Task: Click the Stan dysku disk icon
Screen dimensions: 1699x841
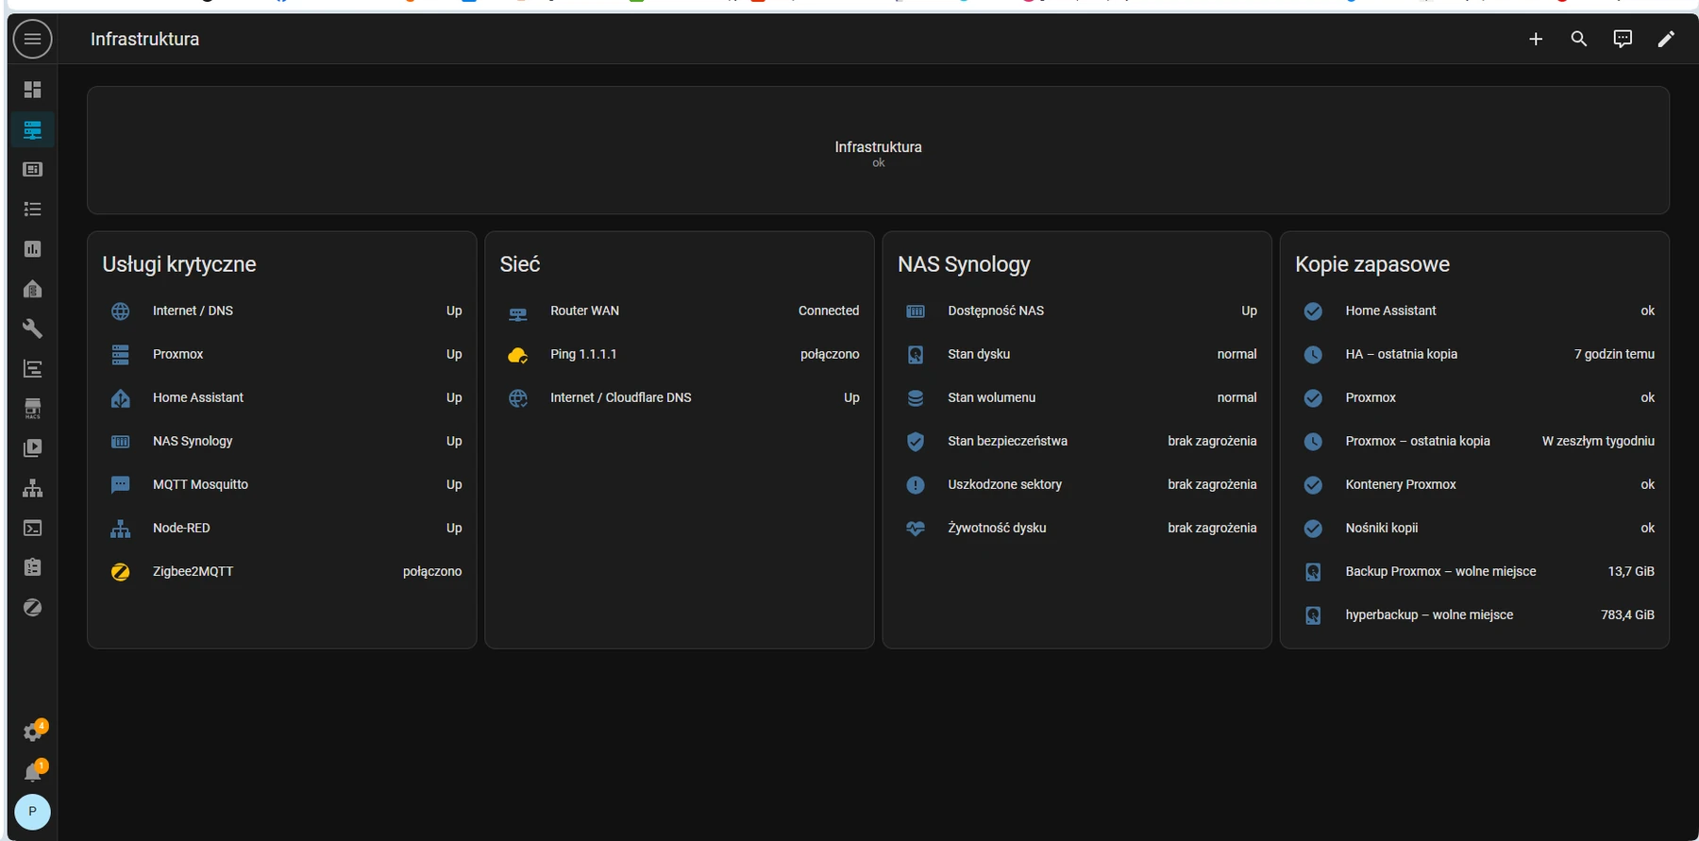Action: pos(916,355)
